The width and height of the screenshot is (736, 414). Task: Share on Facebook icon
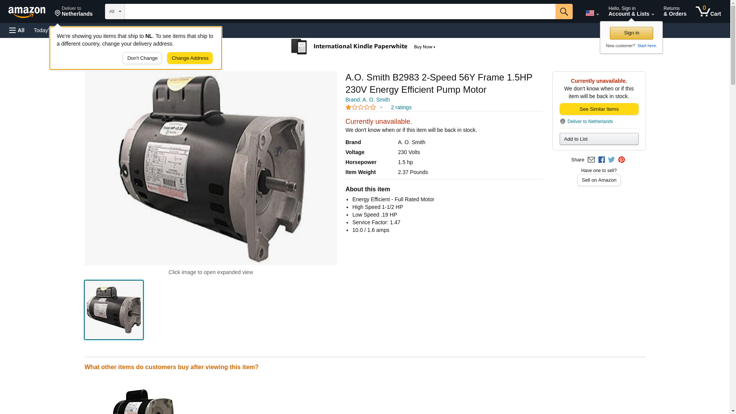click(x=601, y=160)
